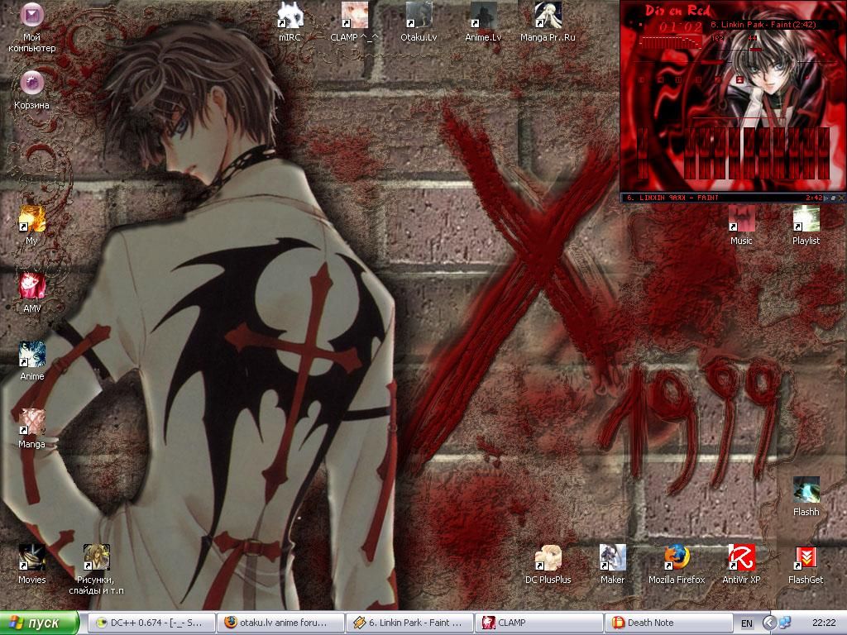The image size is (847, 635).
Task: Click the Anime.Lv desktop shortcut
Action: pyautogui.click(x=483, y=22)
